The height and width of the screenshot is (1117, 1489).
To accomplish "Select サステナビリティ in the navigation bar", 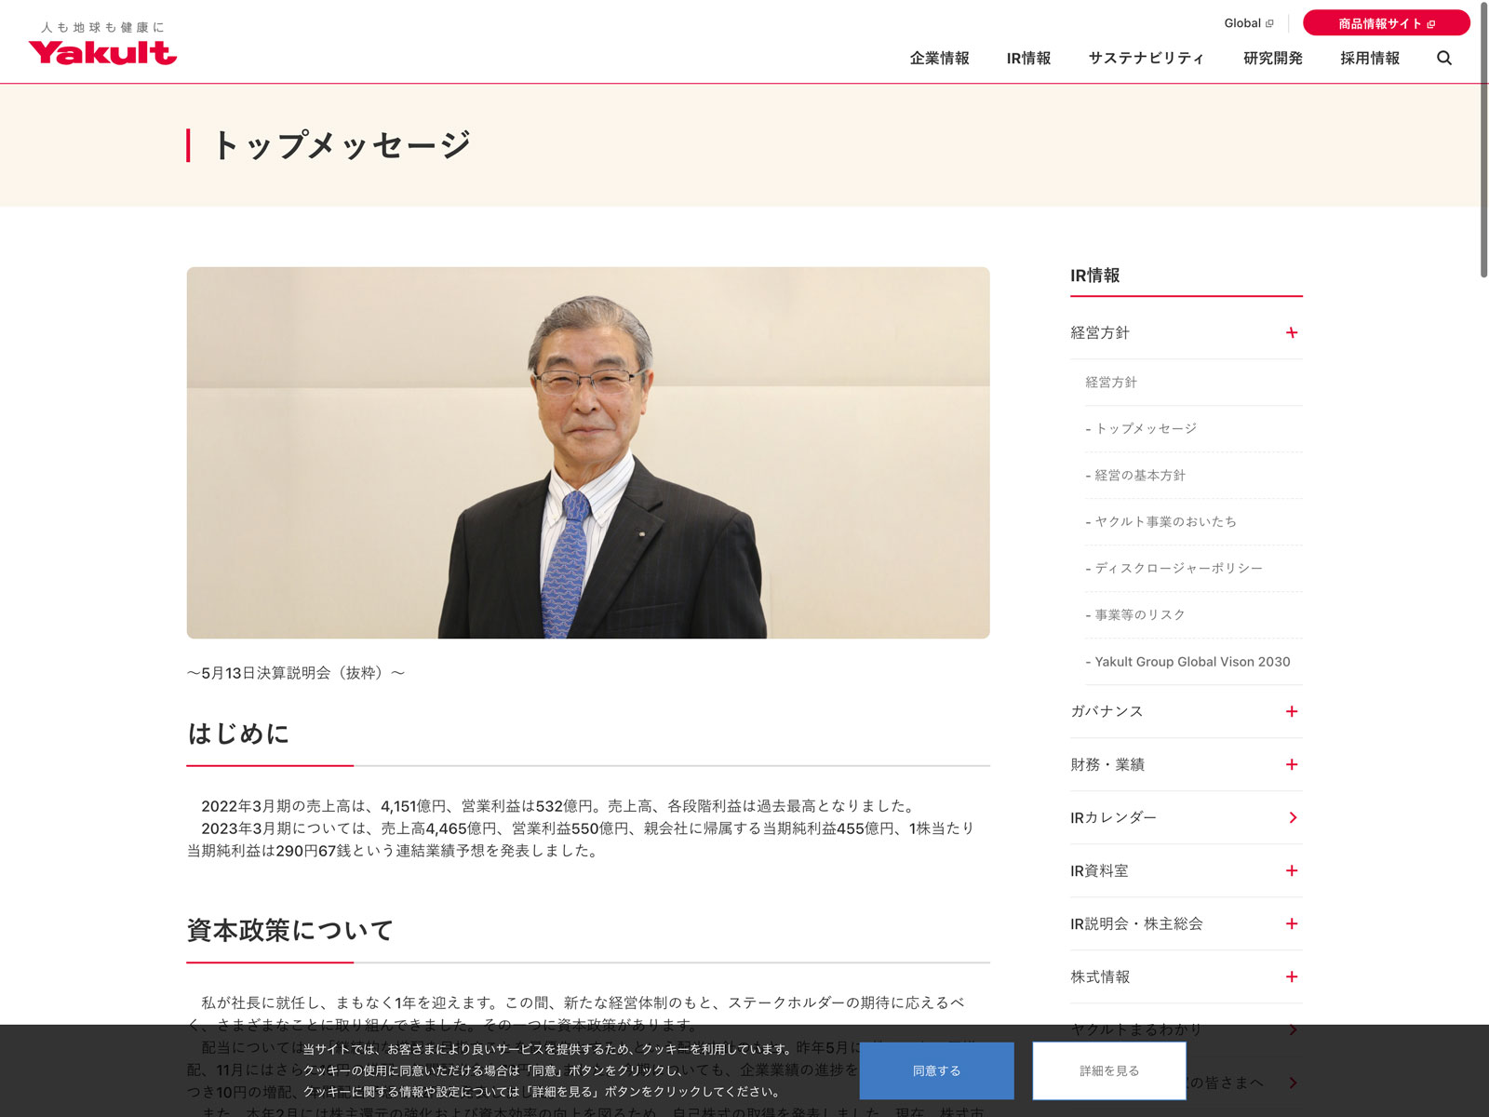I will [1146, 58].
